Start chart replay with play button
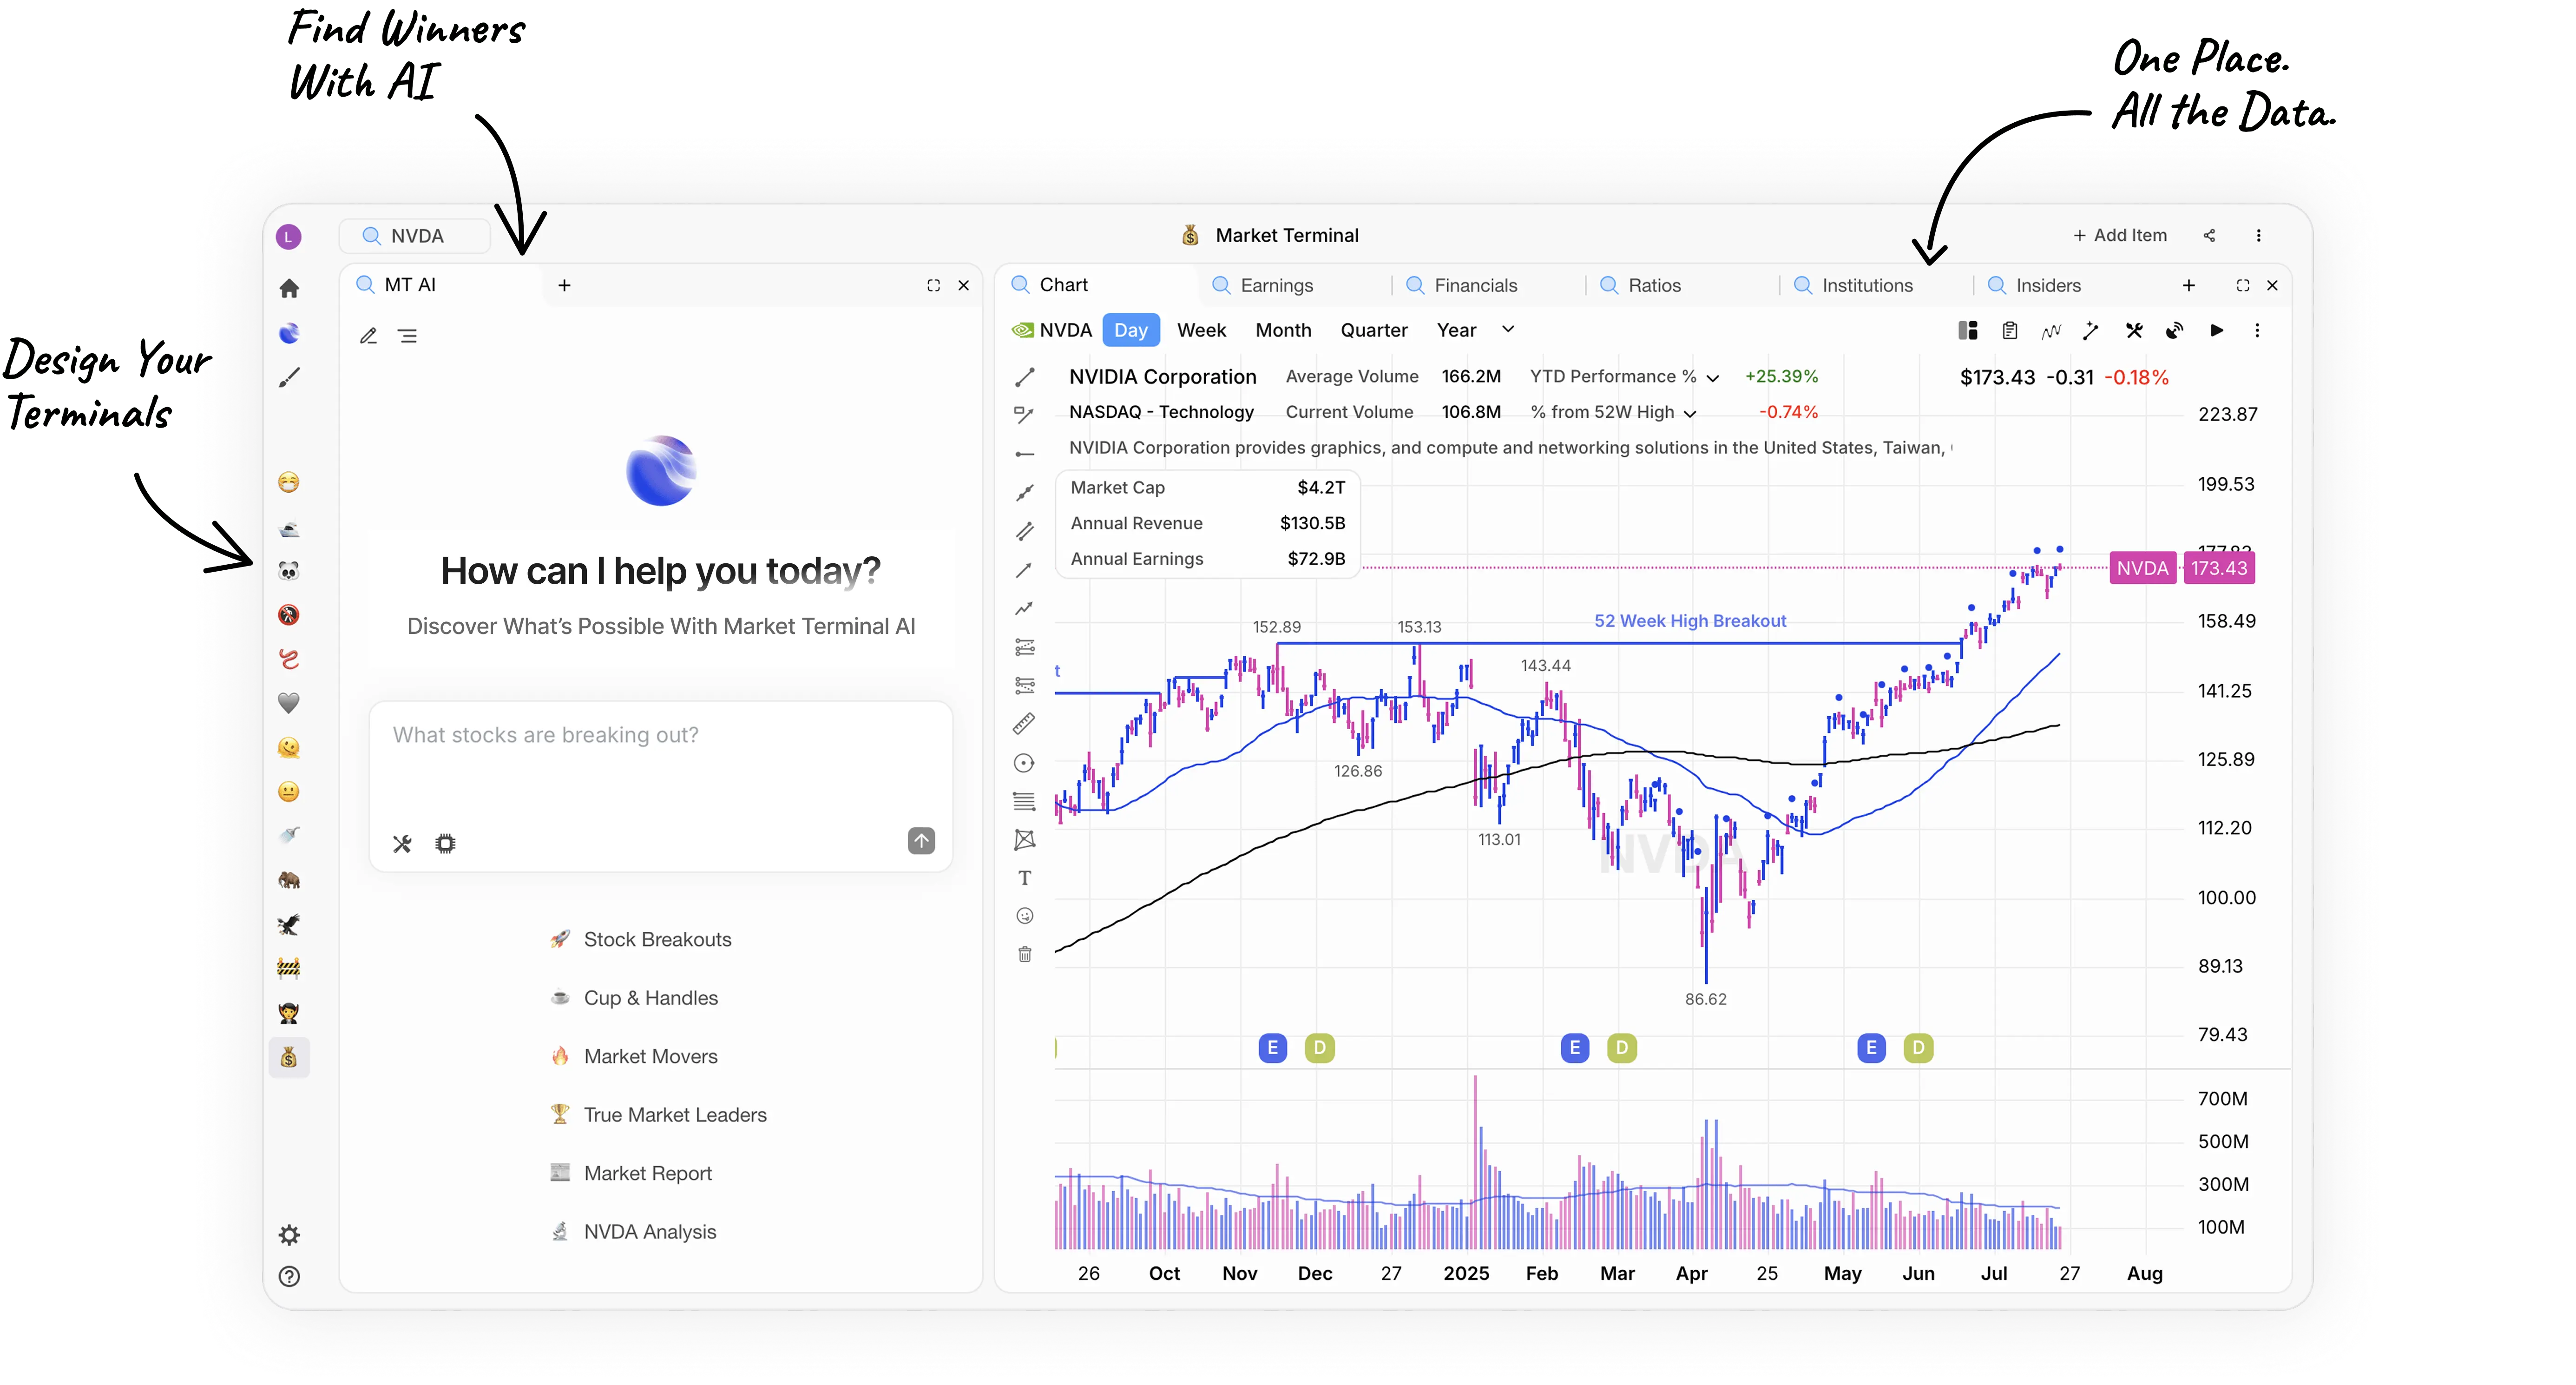The width and height of the screenshot is (2576, 1385). (x=2217, y=330)
